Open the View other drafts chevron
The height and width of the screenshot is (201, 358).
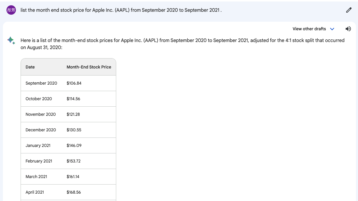click(x=332, y=29)
